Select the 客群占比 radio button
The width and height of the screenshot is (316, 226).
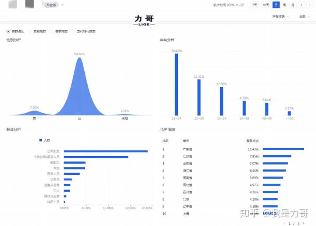(8, 32)
